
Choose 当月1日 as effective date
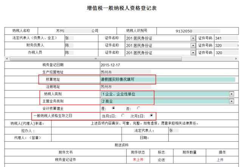coord(123,115)
